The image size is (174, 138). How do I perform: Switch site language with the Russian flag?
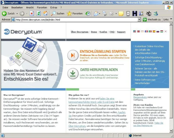click(158, 32)
